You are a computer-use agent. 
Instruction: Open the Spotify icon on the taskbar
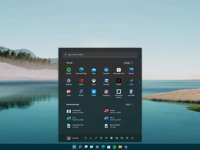pyautogui.click(x=114, y=147)
